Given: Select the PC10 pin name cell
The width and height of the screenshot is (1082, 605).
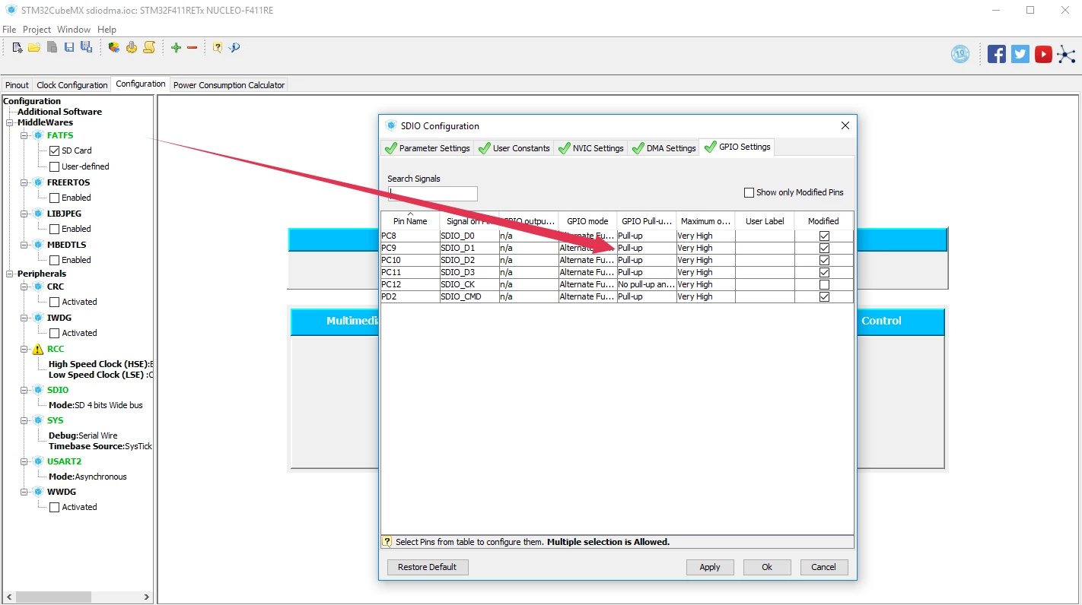Looking at the screenshot, I should [x=410, y=260].
